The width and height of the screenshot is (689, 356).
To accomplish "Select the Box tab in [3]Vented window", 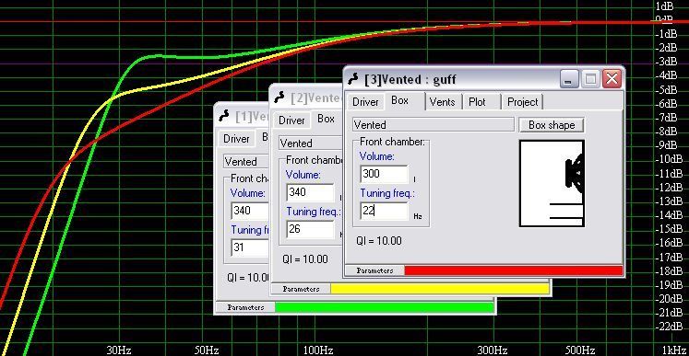I will tap(400, 100).
